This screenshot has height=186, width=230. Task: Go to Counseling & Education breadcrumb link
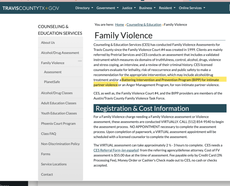coord(144,25)
